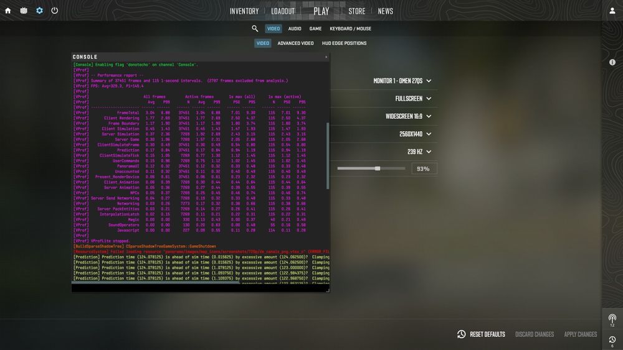The height and width of the screenshot is (350, 623).
Task: Expand Widescreen 16:9 aspect ratio dropdown
Action: (409, 116)
